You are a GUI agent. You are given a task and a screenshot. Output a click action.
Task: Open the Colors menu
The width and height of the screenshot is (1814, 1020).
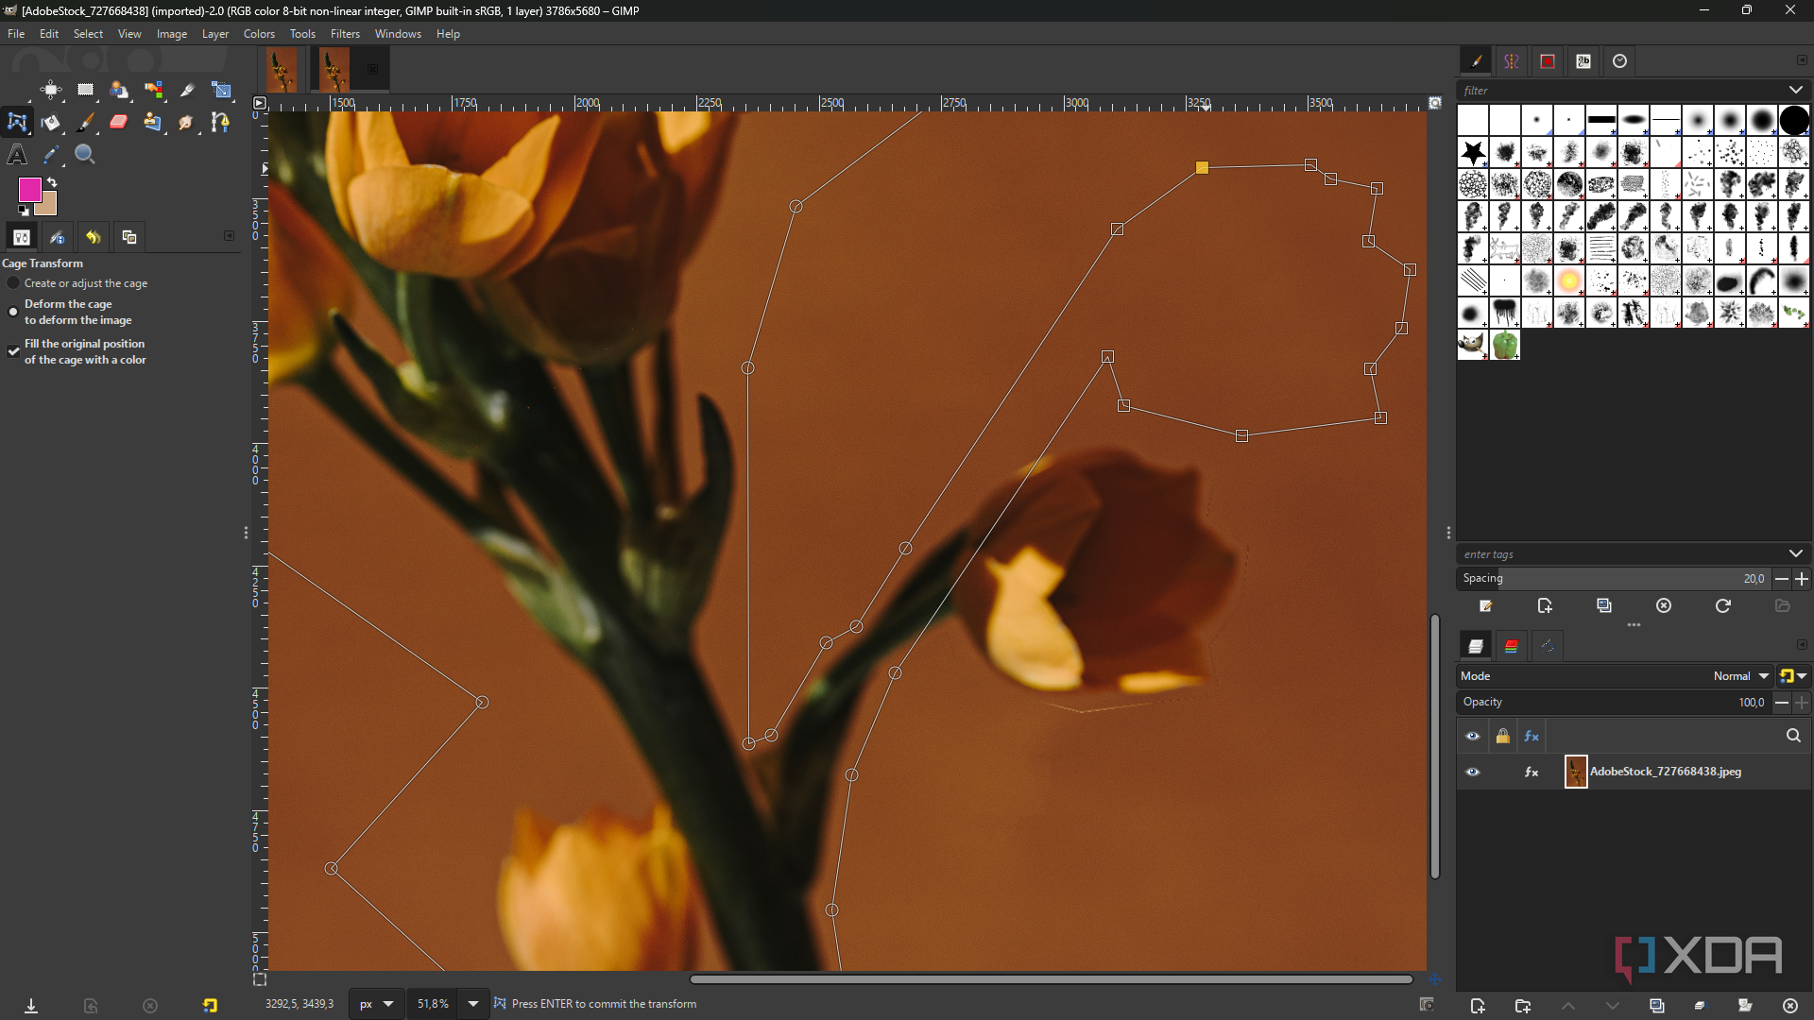pyautogui.click(x=259, y=34)
